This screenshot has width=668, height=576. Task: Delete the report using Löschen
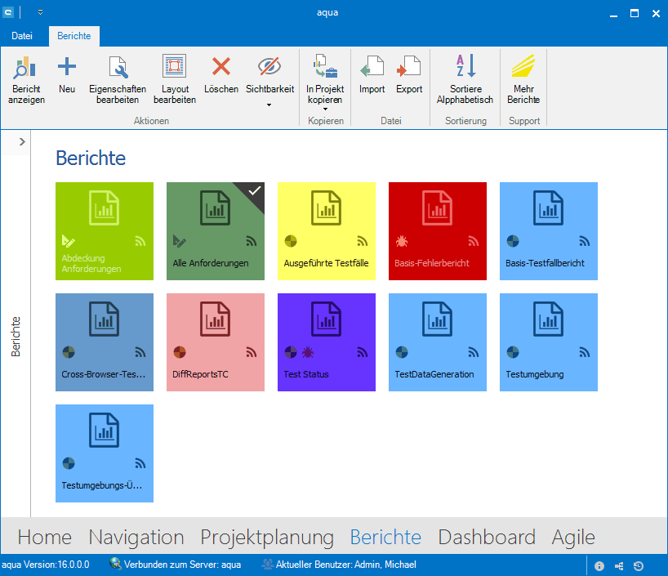coord(220,68)
